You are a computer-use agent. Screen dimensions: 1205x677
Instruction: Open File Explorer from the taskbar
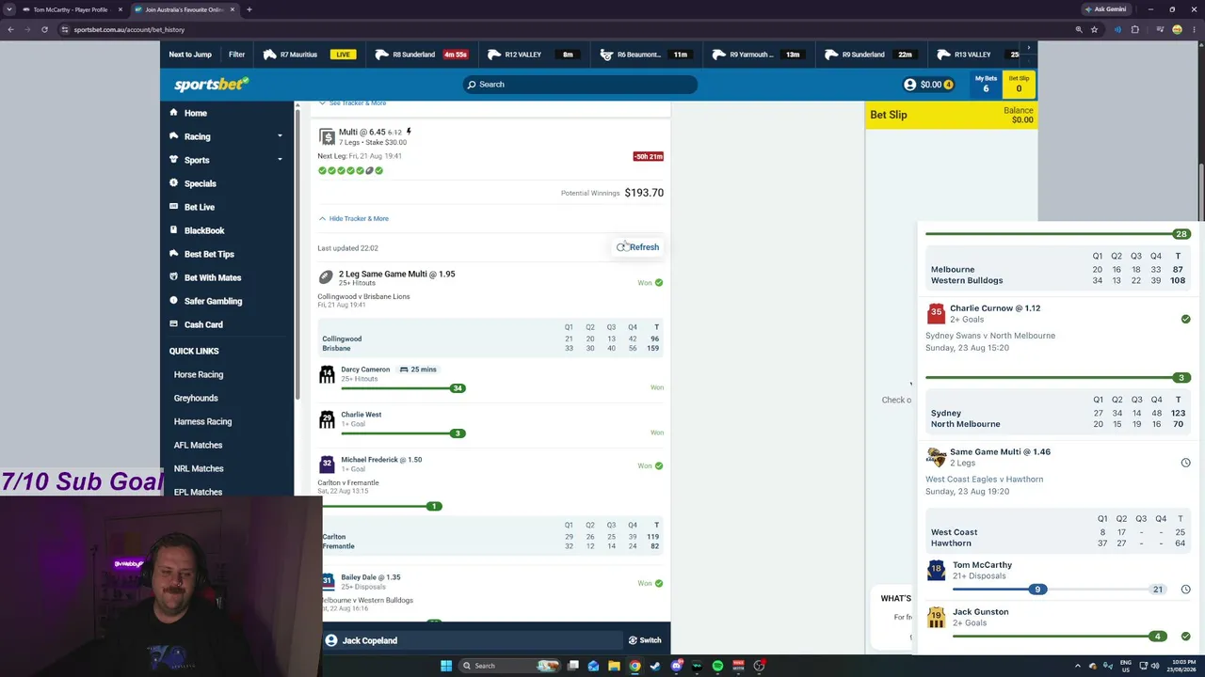[x=614, y=666]
